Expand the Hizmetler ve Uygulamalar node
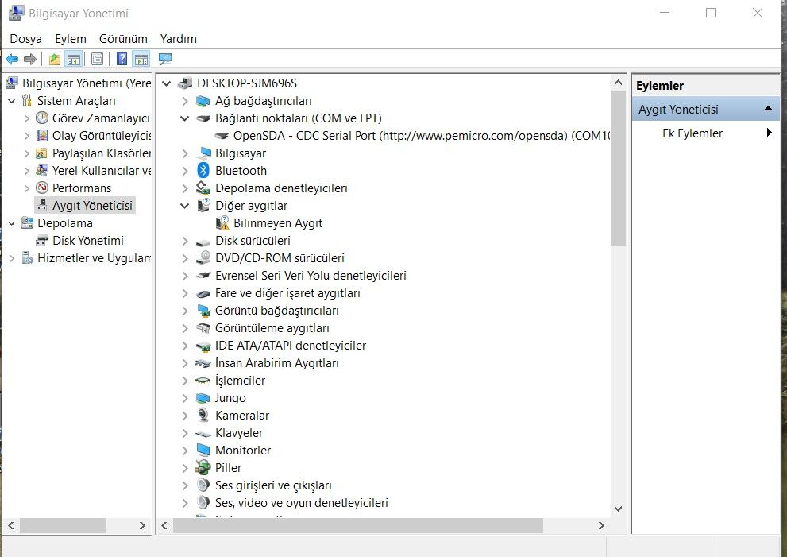The height and width of the screenshot is (557, 787). pos(12,258)
